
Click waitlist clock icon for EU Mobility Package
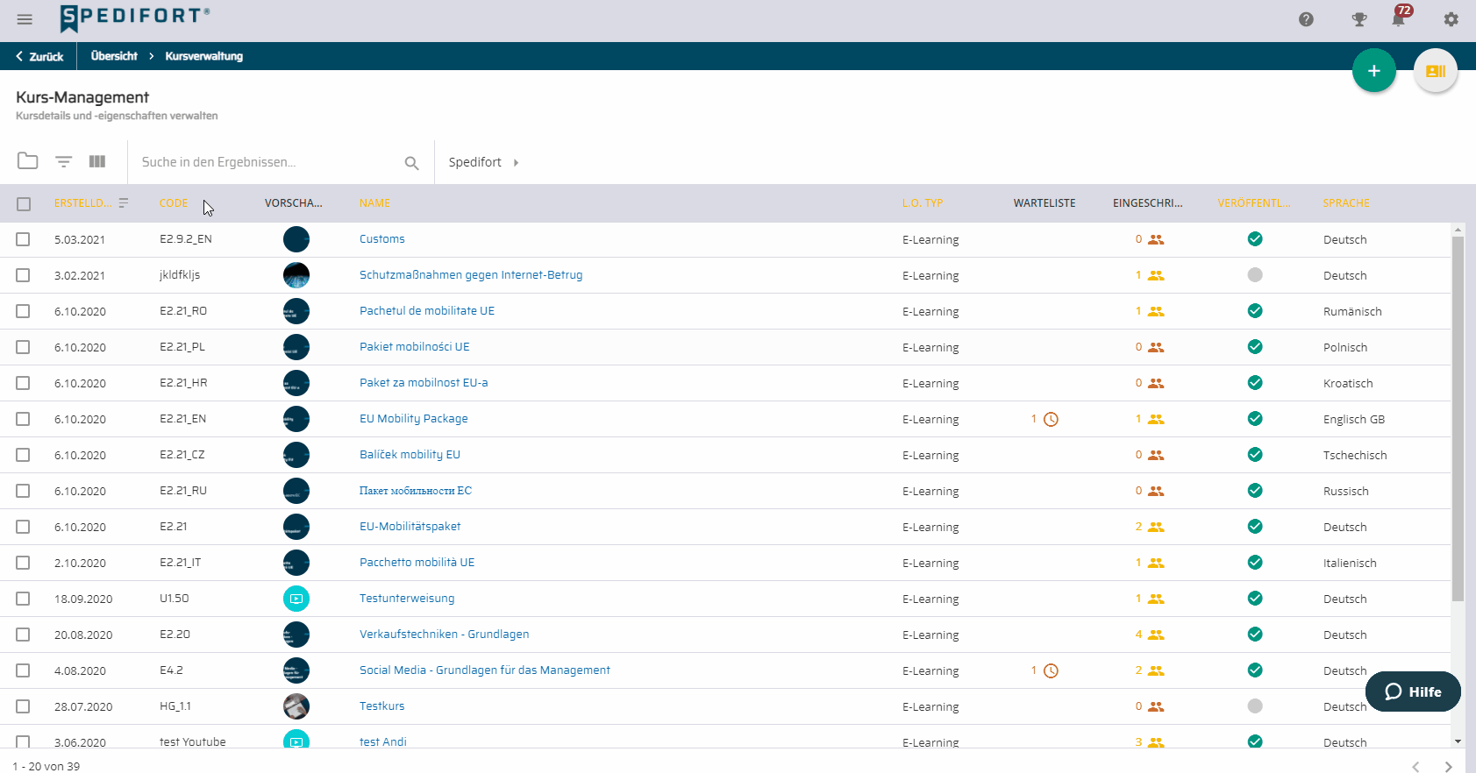pyautogui.click(x=1051, y=419)
